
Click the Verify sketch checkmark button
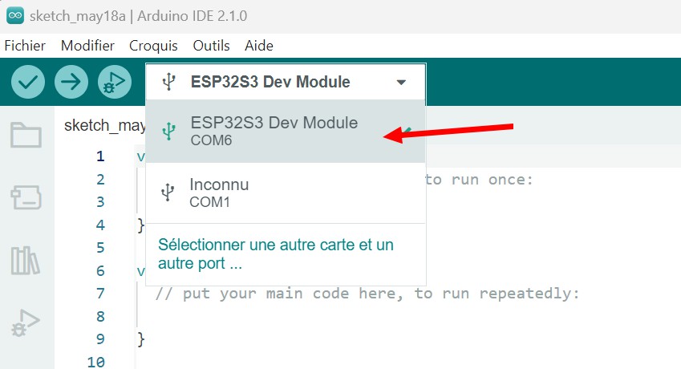point(28,82)
